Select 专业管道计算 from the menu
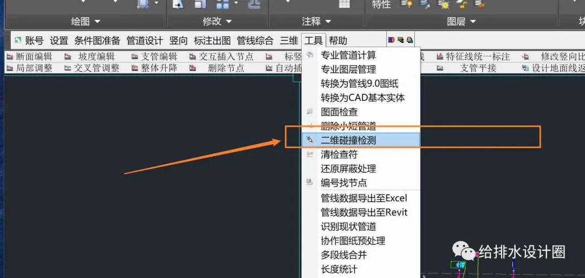585x278 pixels. pyautogui.click(x=361, y=55)
